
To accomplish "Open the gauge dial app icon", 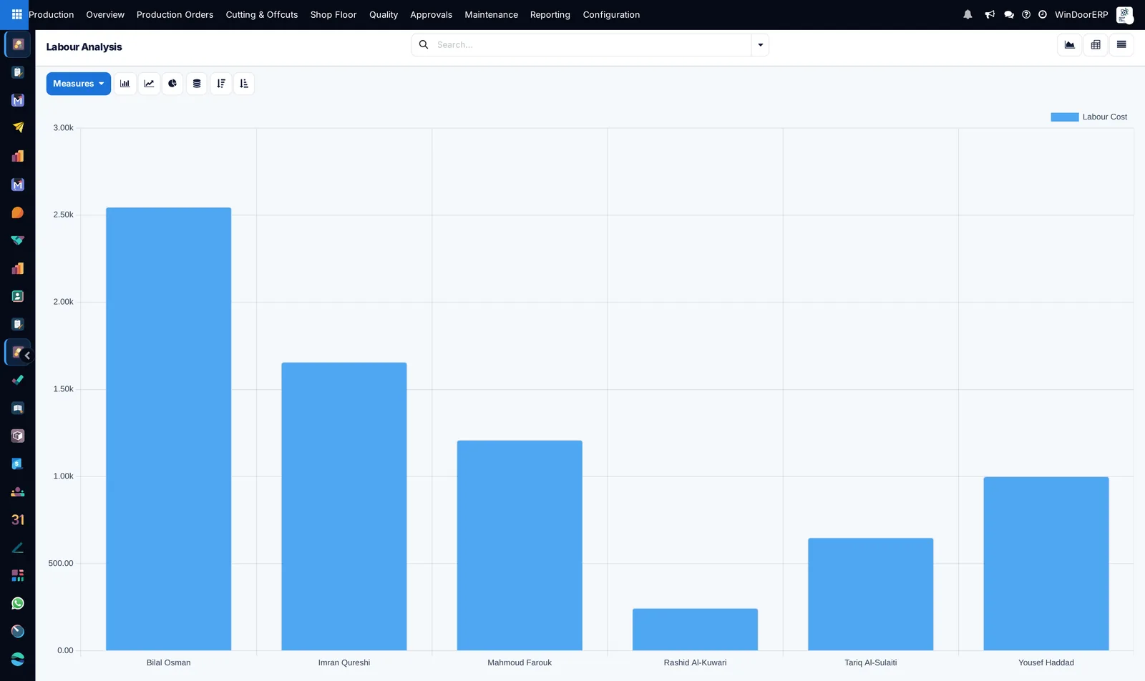I will (18, 631).
